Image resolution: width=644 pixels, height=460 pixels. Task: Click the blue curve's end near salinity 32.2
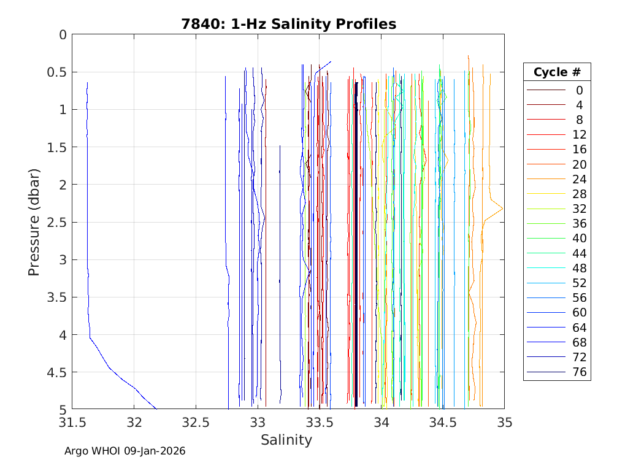coord(156,408)
